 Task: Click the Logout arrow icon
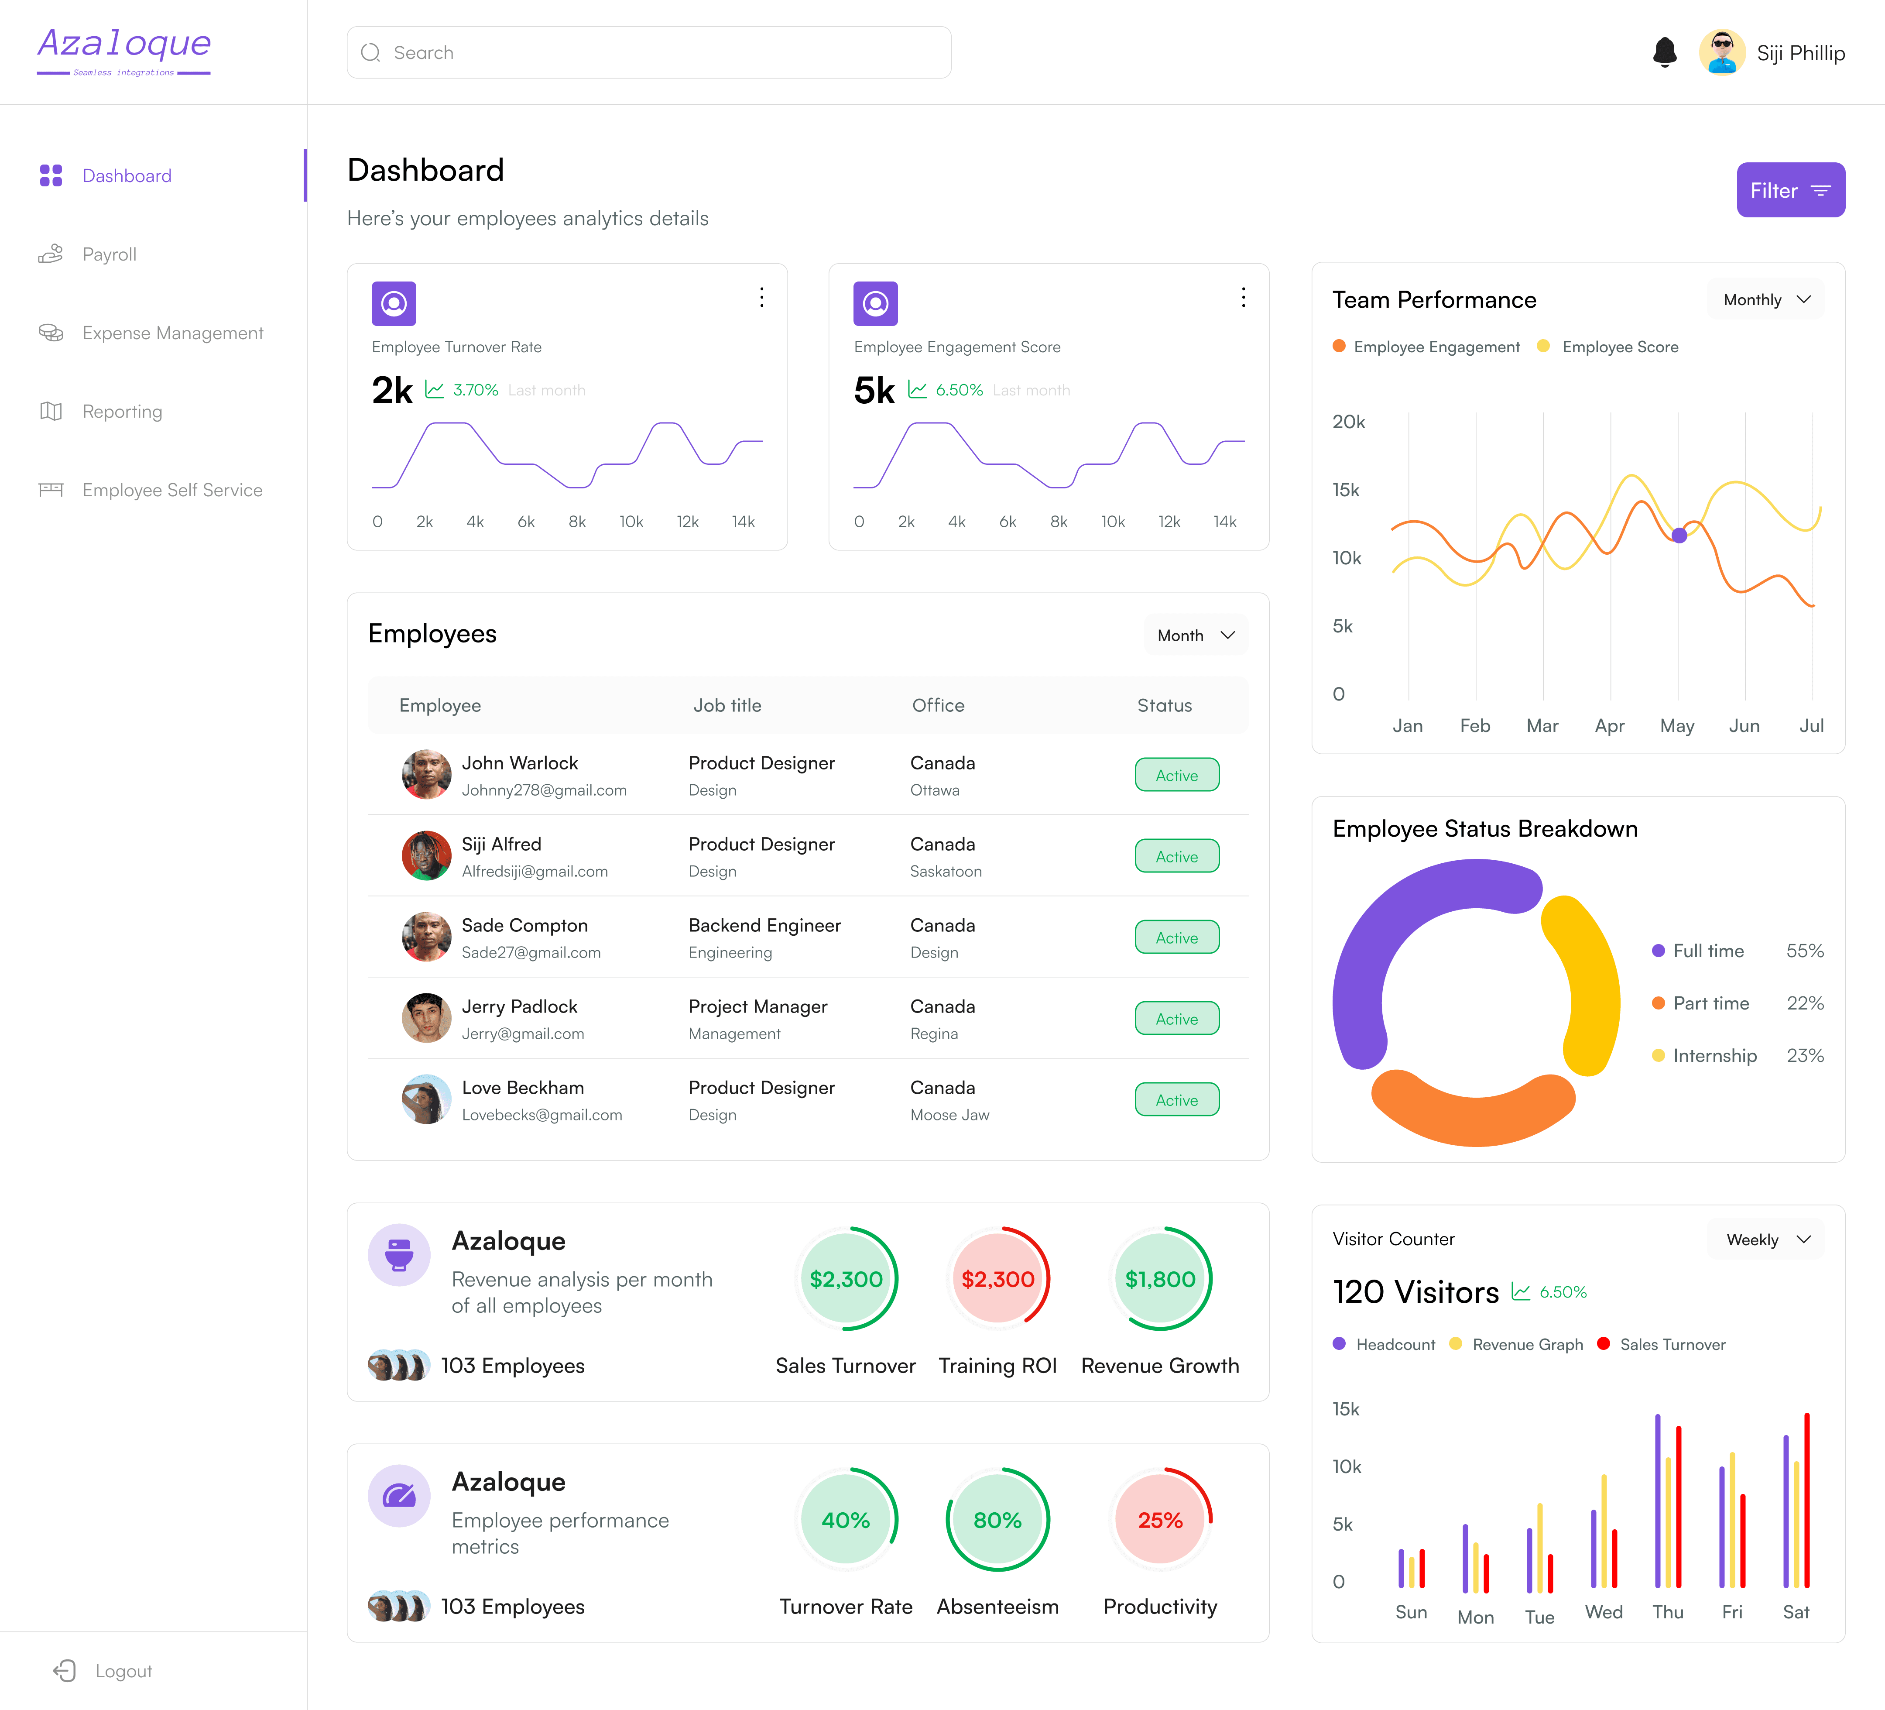(x=65, y=1671)
